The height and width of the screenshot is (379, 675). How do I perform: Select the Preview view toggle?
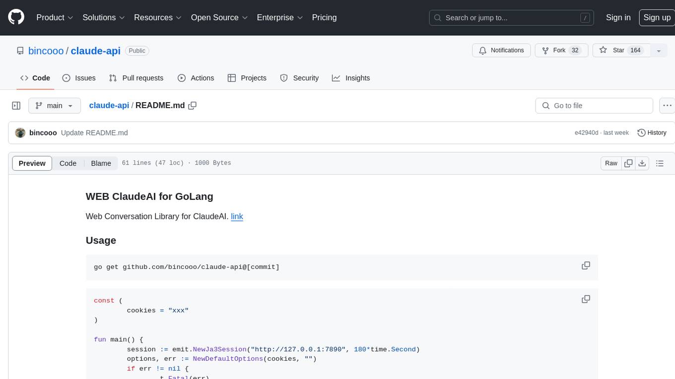coord(32,163)
